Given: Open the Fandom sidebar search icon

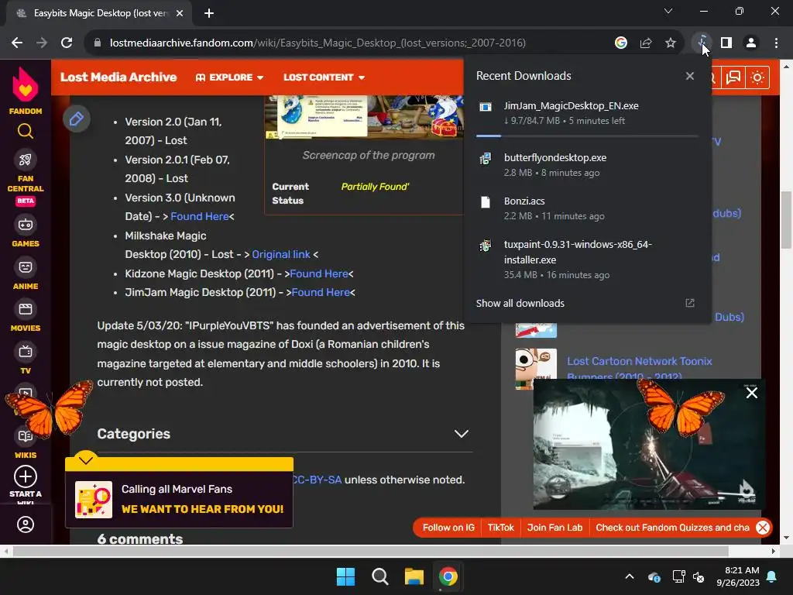Looking at the screenshot, I should [x=26, y=132].
